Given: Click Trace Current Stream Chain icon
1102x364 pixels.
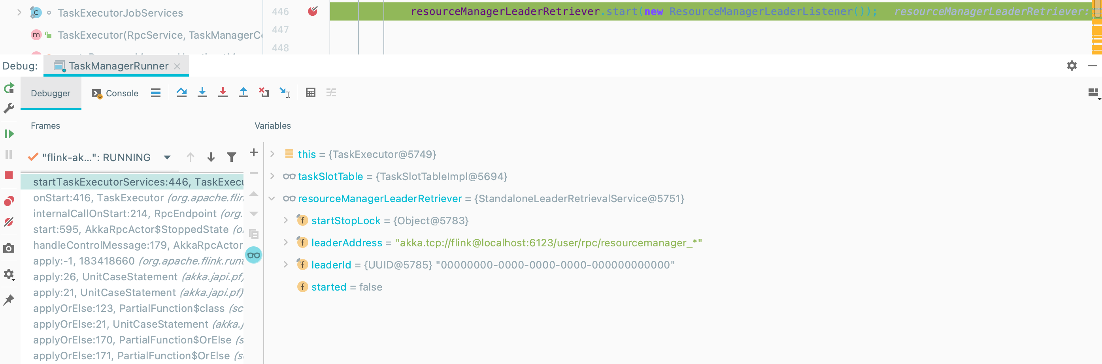Looking at the screenshot, I should point(332,92).
